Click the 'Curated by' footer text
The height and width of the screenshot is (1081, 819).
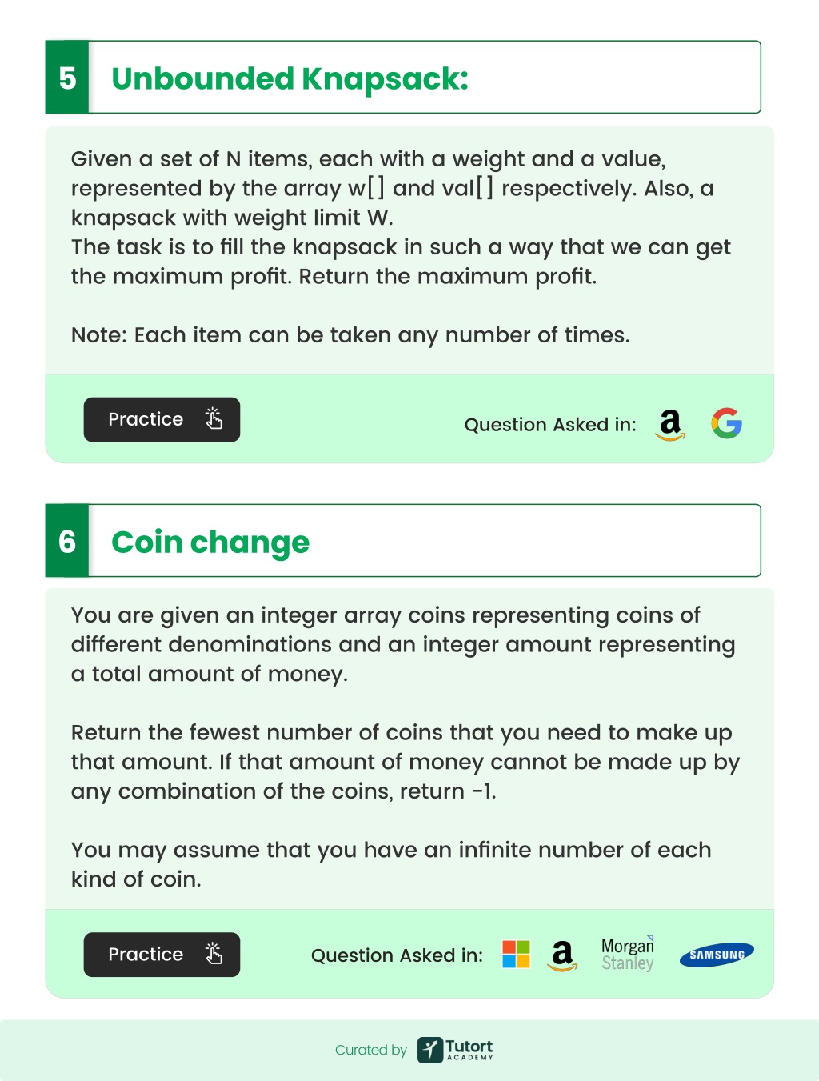(371, 1050)
